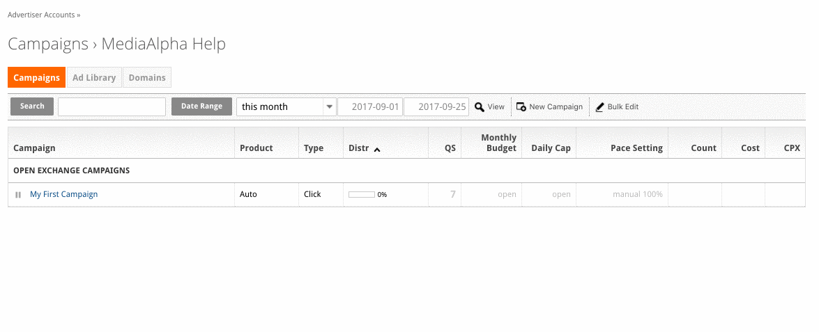Sort by the QS column header

(x=450, y=148)
